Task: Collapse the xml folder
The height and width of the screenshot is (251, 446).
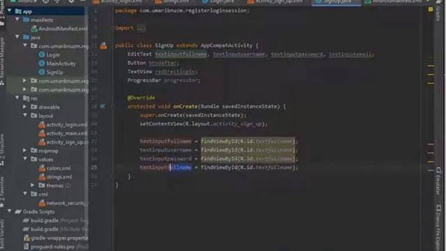Action: click(x=25, y=194)
